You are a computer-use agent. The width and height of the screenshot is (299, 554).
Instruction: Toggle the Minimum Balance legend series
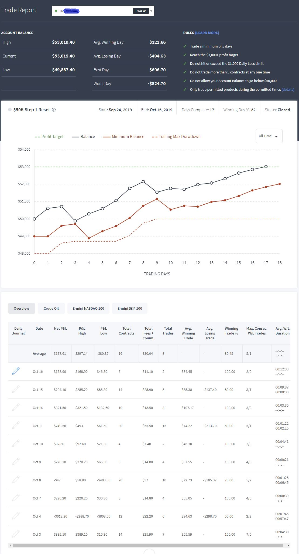(x=123, y=137)
